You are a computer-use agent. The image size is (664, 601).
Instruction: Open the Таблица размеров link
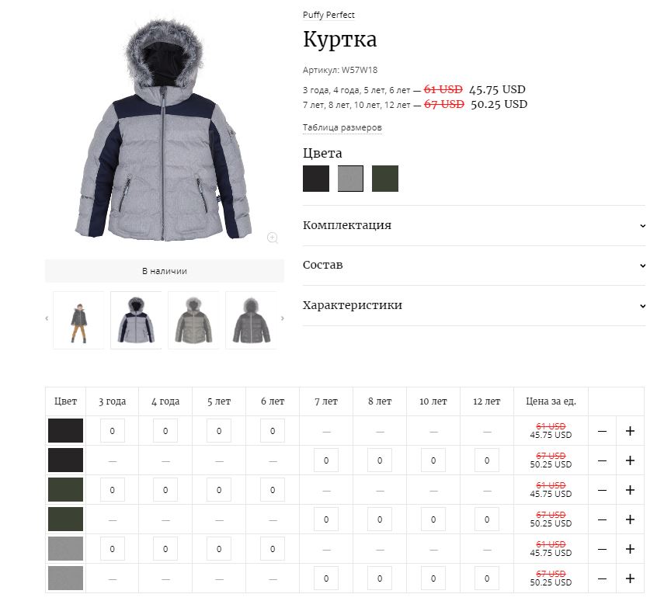(342, 127)
